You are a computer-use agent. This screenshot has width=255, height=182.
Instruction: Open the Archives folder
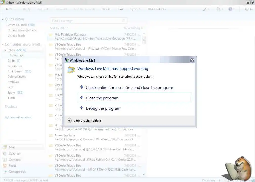click(x=13, y=82)
